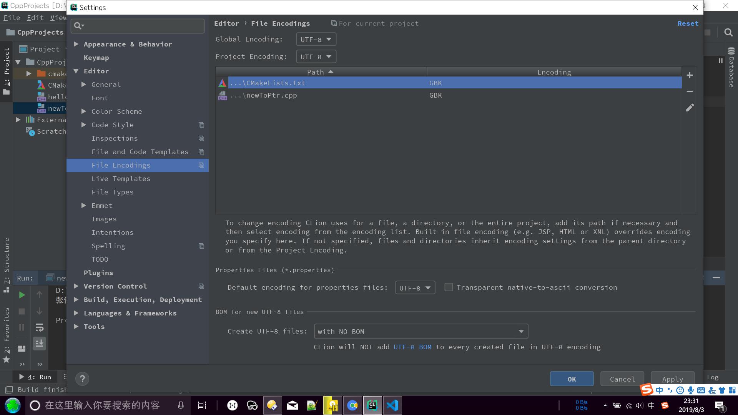
Task: Open the Project Encoding dropdown
Action: (316, 57)
